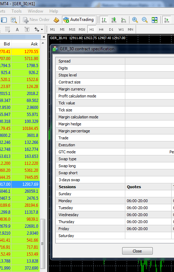Click the Close button in dialog
The height and width of the screenshot is (272, 174).
(x=137, y=251)
